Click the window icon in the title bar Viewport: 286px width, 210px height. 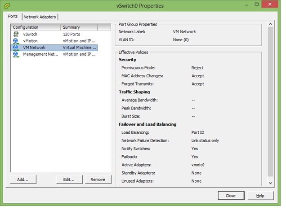coord(7,6)
